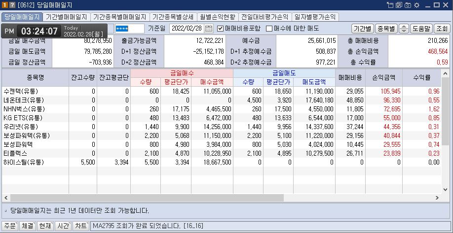Open the calendar date picker icon
453x233 pixels.
209,28
